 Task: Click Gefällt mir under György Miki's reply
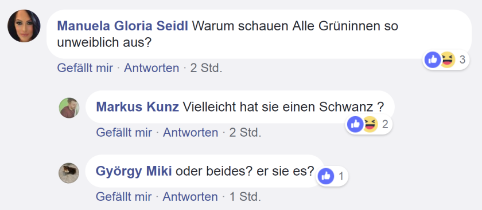[x=123, y=197]
